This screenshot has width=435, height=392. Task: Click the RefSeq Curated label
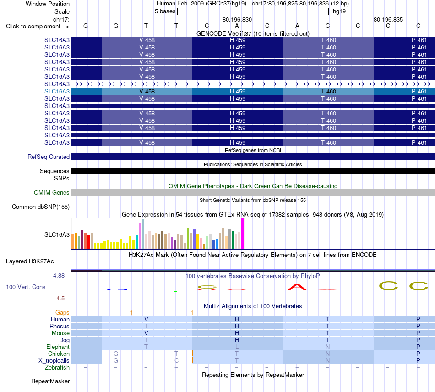pos(49,157)
